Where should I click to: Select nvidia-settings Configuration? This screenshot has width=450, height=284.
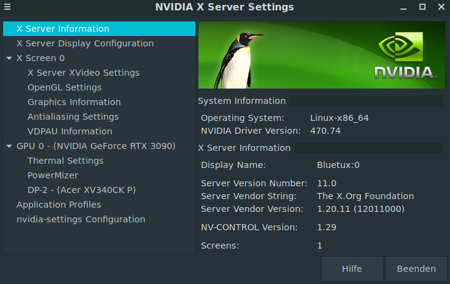point(81,219)
